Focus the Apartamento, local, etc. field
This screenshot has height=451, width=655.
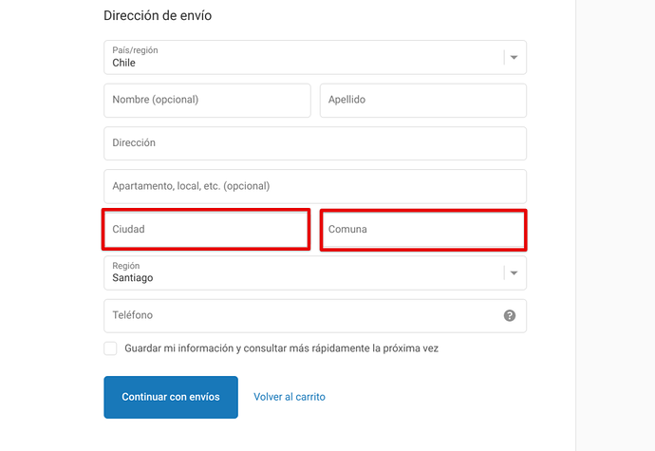click(x=314, y=186)
